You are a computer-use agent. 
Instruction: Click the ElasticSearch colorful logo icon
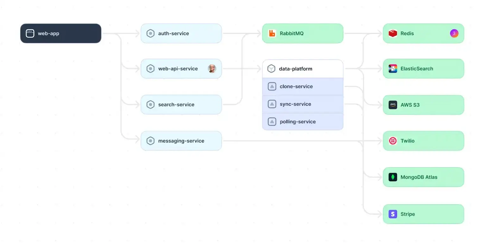coord(393,69)
